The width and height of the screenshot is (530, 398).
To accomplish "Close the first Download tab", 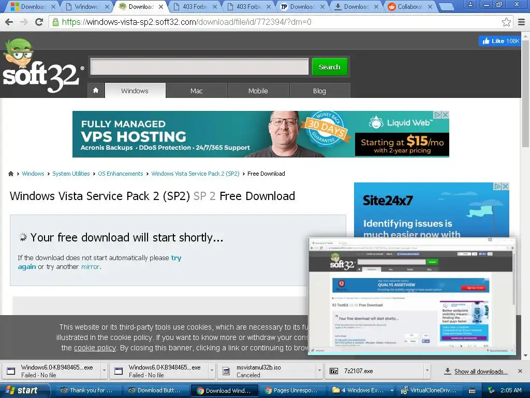I will [x=53, y=6].
